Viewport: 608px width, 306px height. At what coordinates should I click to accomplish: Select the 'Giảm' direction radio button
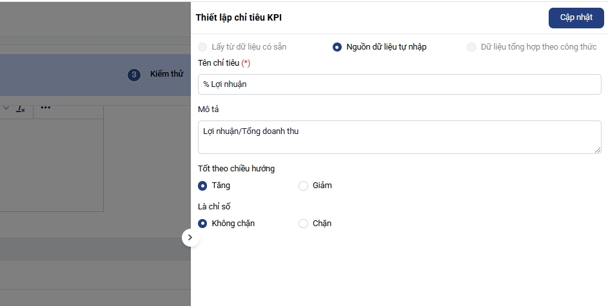point(304,186)
